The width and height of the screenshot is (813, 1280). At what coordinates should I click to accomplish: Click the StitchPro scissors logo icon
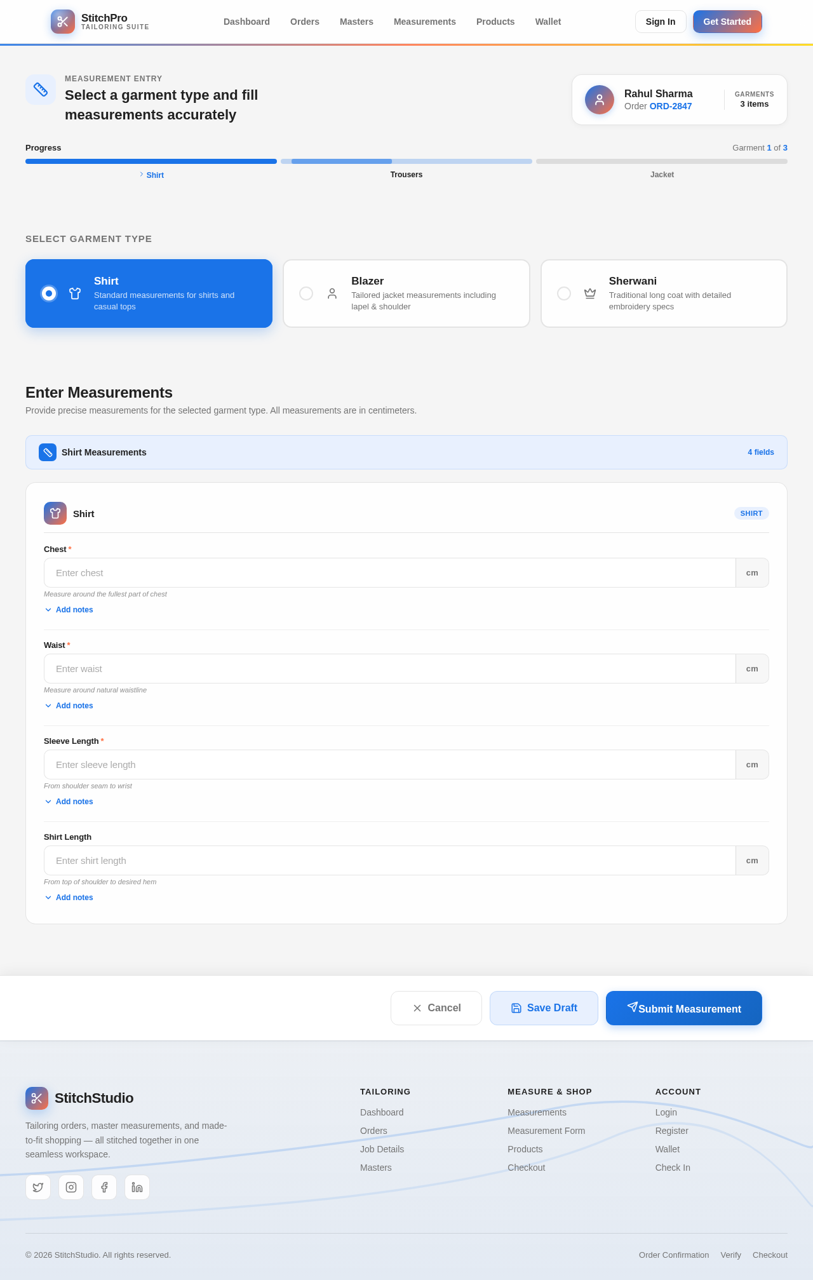click(63, 22)
